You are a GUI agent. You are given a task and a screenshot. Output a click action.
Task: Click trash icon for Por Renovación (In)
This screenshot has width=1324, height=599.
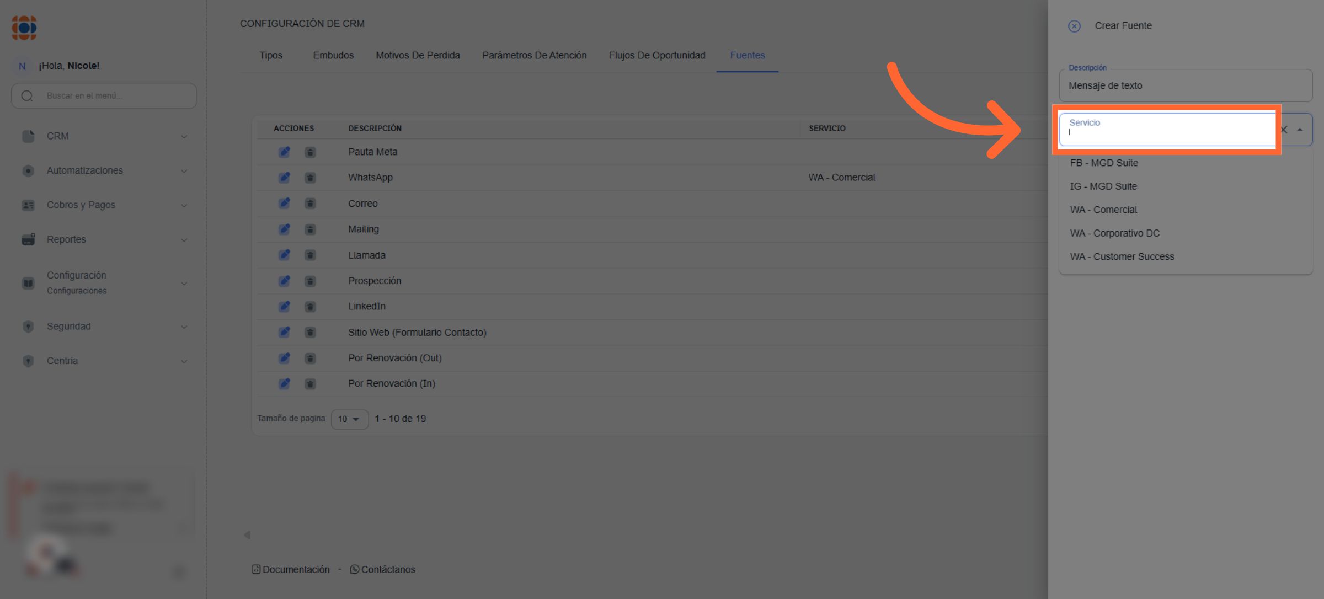tap(310, 384)
